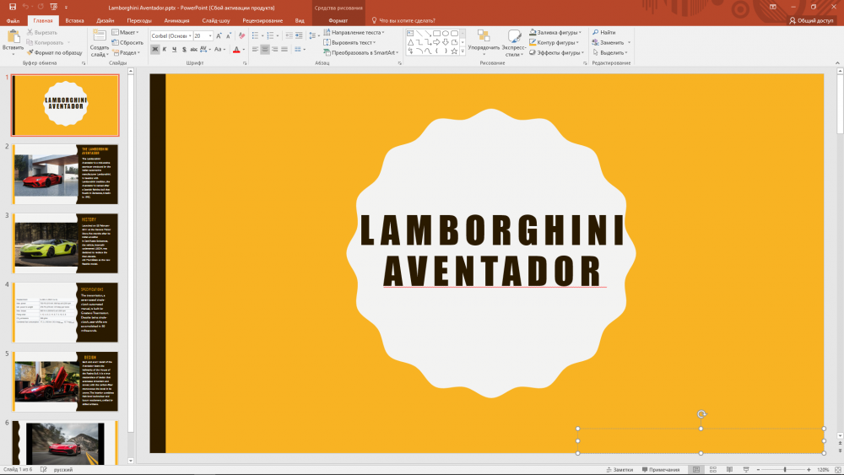Click the Arrange (Упорядочить) icon

[484, 37]
